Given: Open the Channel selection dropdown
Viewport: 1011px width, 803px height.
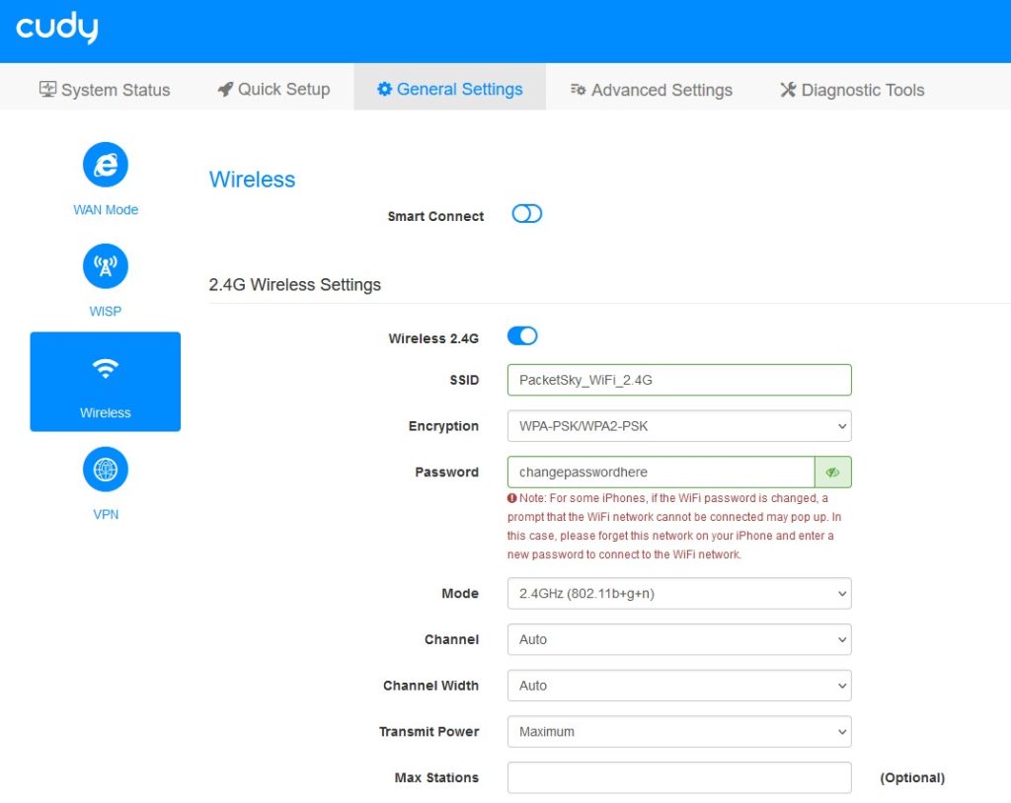Looking at the screenshot, I should [679, 639].
